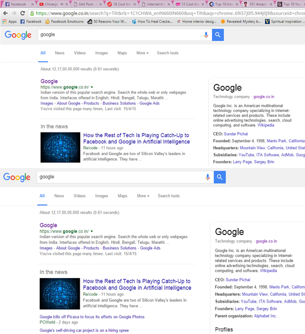Switch to the upper News tab
Image resolution: width=305 pixels, height=334 pixels.
[60, 53]
